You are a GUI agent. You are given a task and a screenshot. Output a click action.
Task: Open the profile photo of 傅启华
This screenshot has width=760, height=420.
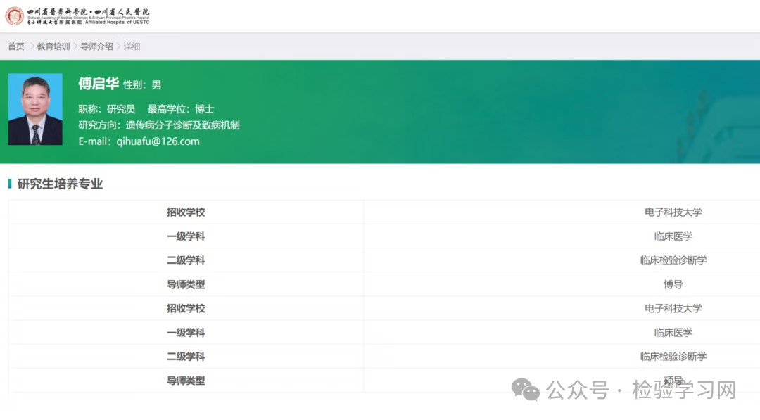click(35, 109)
